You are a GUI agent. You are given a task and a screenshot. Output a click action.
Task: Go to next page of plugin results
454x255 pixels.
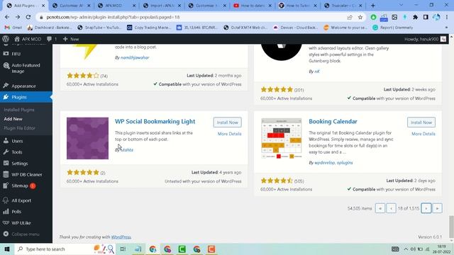426,208
